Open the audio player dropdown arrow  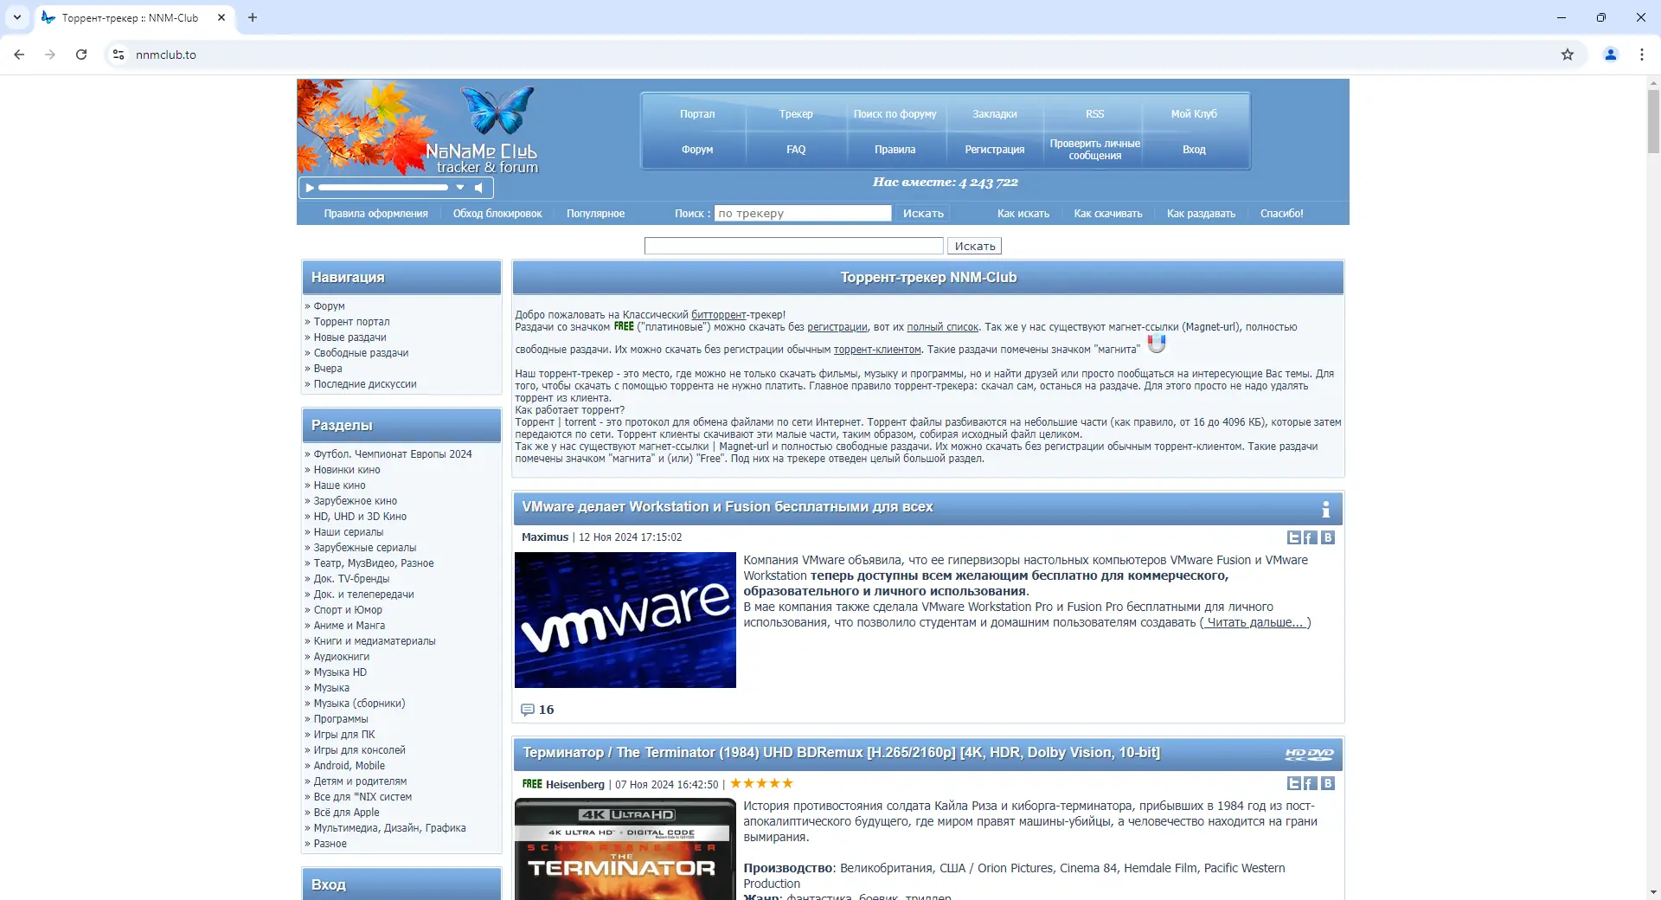(x=460, y=187)
